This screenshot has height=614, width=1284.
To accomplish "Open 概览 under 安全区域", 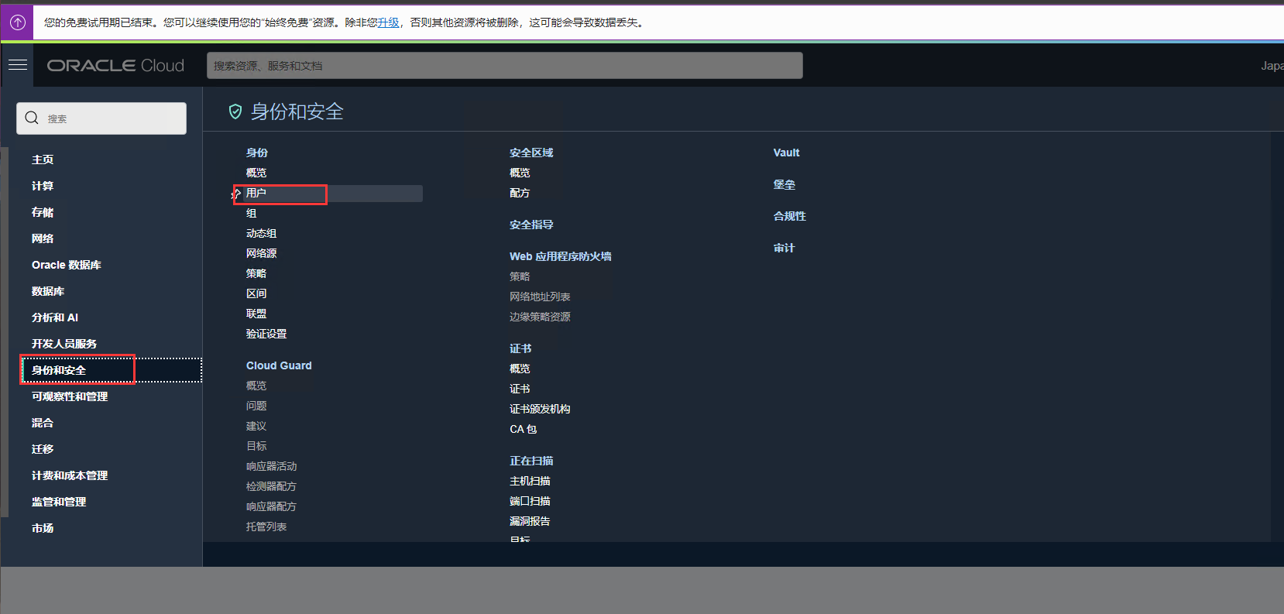I will tap(520, 173).
